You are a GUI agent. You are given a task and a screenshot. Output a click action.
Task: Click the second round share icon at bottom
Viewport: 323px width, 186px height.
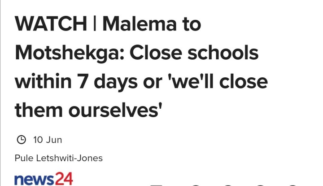point(227,184)
